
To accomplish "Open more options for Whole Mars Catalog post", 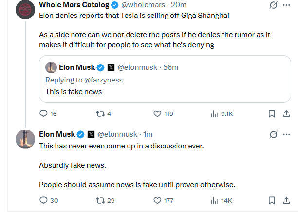I will (286, 5).
